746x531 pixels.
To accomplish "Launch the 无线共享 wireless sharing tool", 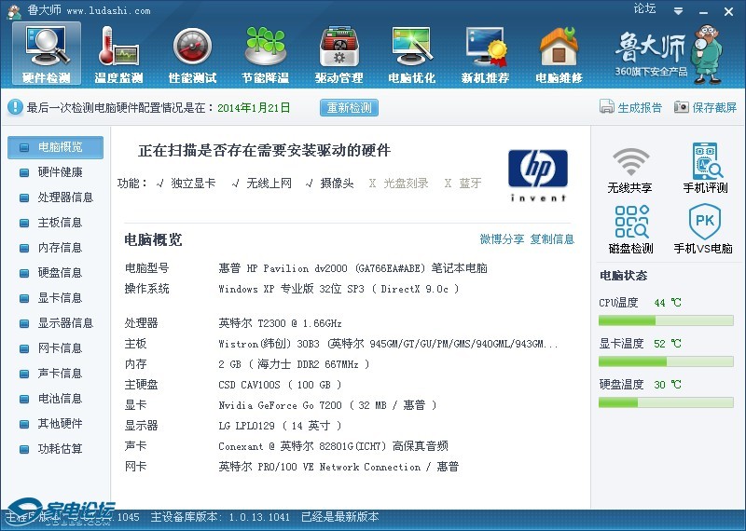I will pyautogui.click(x=629, y=169).
